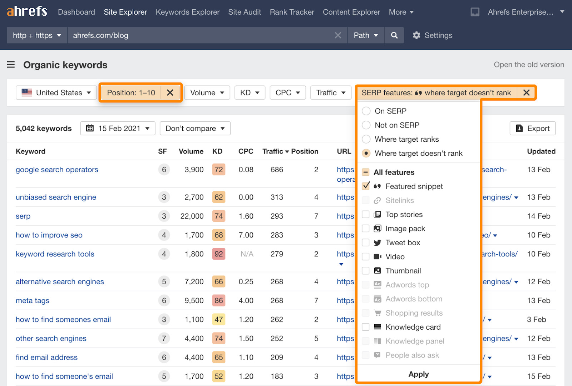Click the hamburger menu icon beside Organic keywords
This screenshot has height=386, width=572.
point(11,65)
